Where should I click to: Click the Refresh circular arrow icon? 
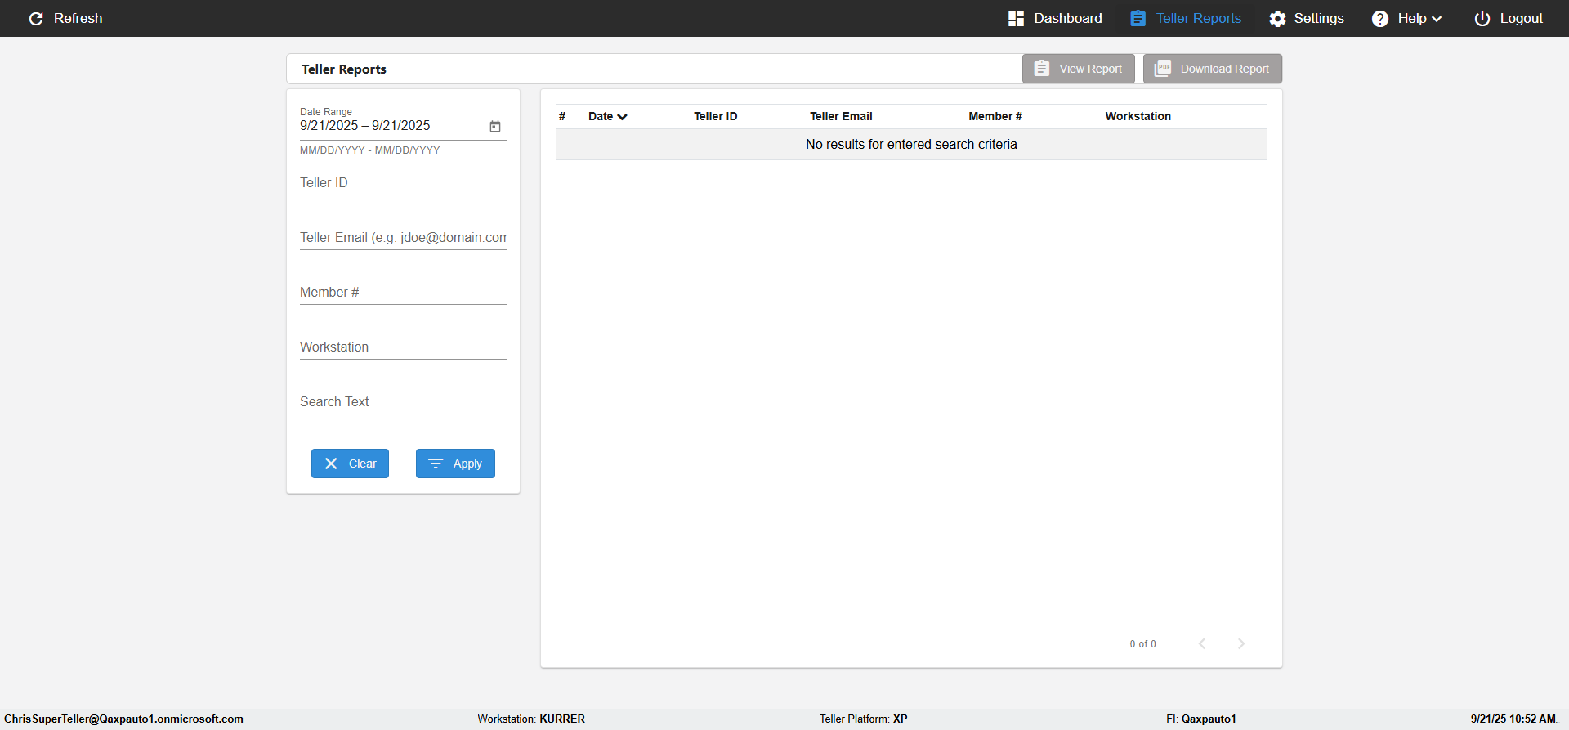click(36, 18)
